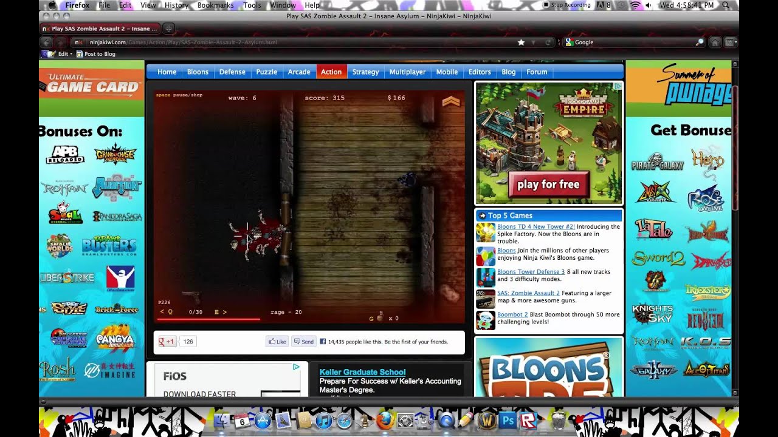The width and height of the screenshot is (778, 437).
Task: Bookmark page with the star icon
Action: point(521,42)
